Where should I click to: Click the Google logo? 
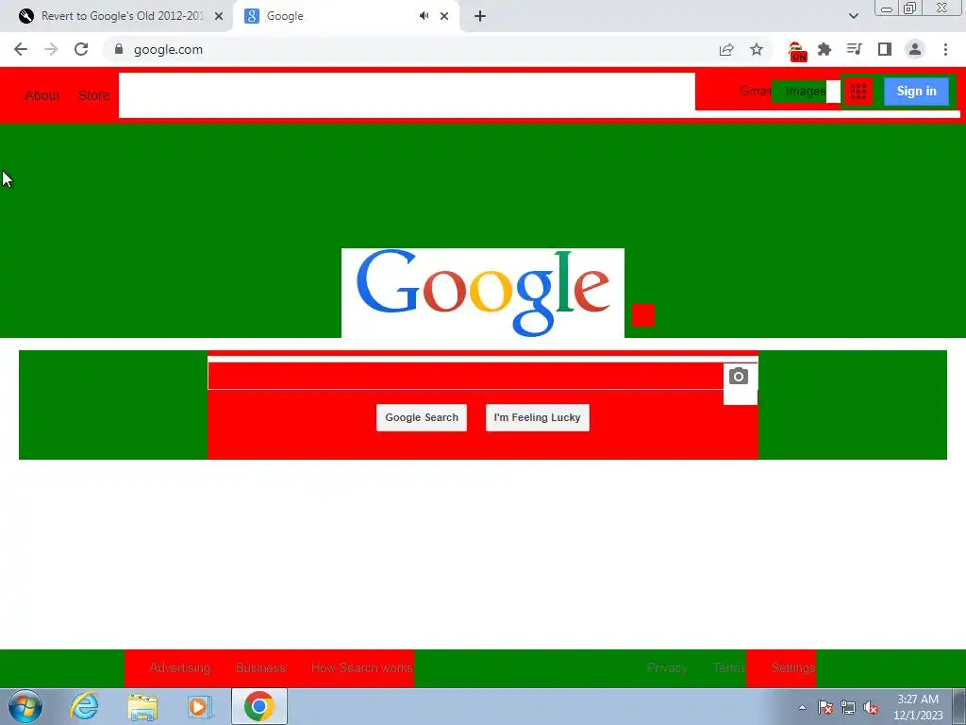tap(483, 293)
